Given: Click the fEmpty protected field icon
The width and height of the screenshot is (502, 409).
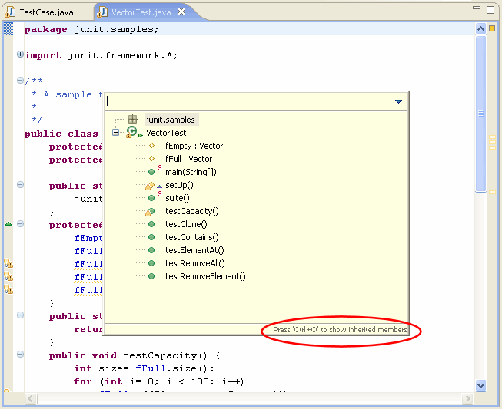Looking at the screenshot, I should (151, 146).
